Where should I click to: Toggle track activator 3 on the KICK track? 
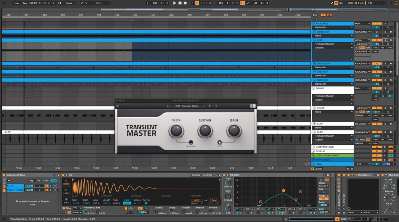pos(377,40)
